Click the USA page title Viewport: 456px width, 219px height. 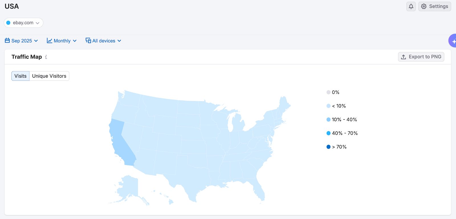[11, 6]
